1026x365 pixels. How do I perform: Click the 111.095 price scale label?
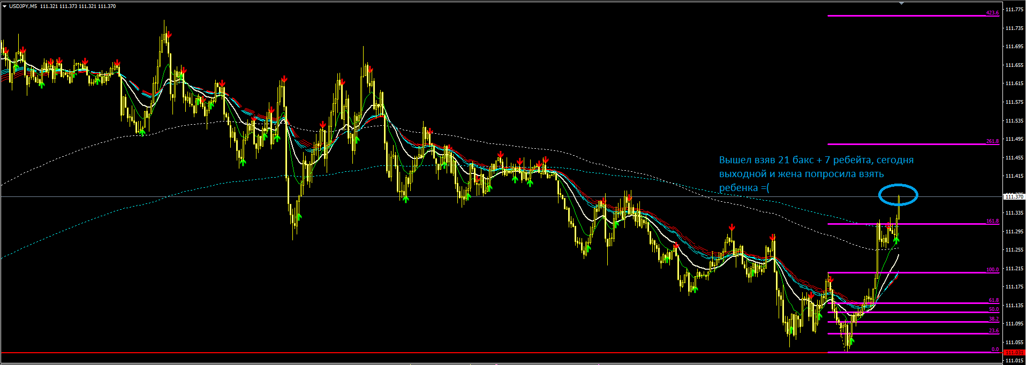pos(1014,324)
